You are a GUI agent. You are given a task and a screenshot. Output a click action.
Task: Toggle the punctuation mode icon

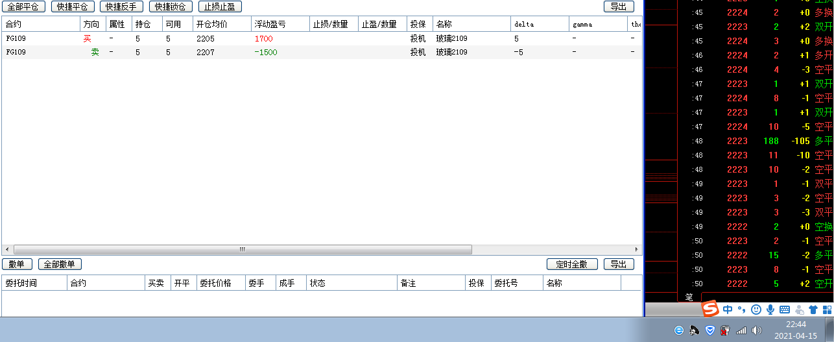coord(741,310)
